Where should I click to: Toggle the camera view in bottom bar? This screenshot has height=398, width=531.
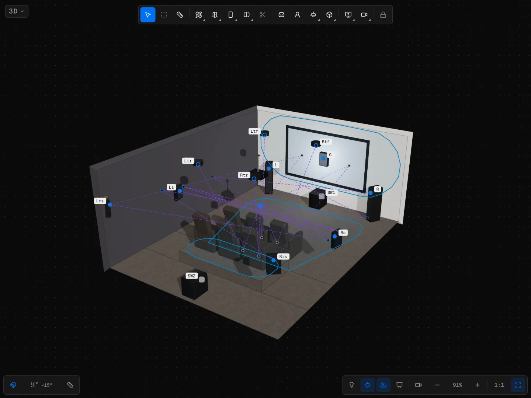419,385
